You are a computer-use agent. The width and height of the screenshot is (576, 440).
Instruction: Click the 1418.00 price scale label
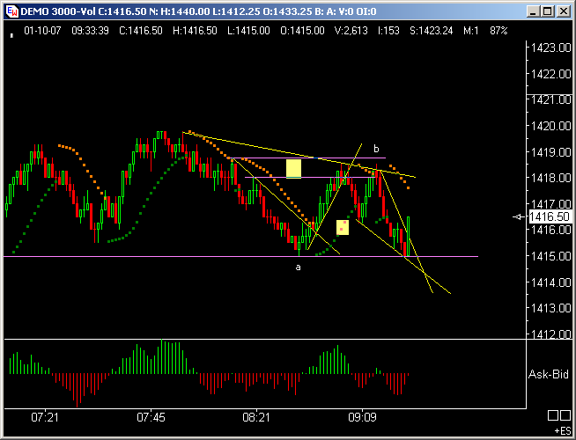tap(551, 178)
